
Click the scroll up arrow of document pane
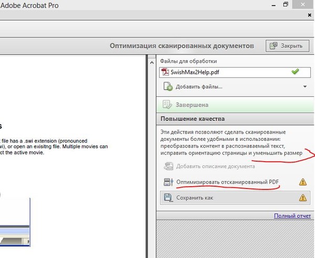point(152,63)
